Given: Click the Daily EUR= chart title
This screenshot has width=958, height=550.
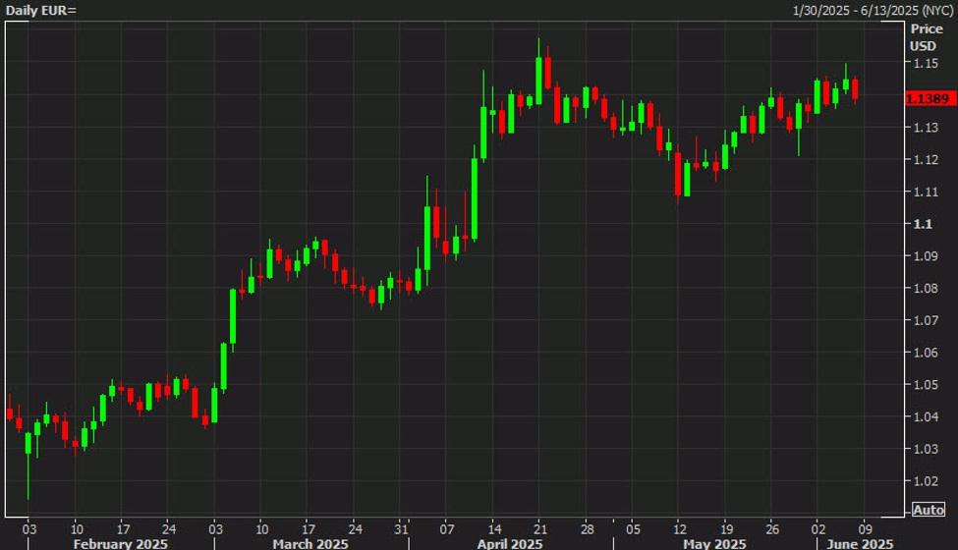Looking at the screenshot, I should (39, 9).
